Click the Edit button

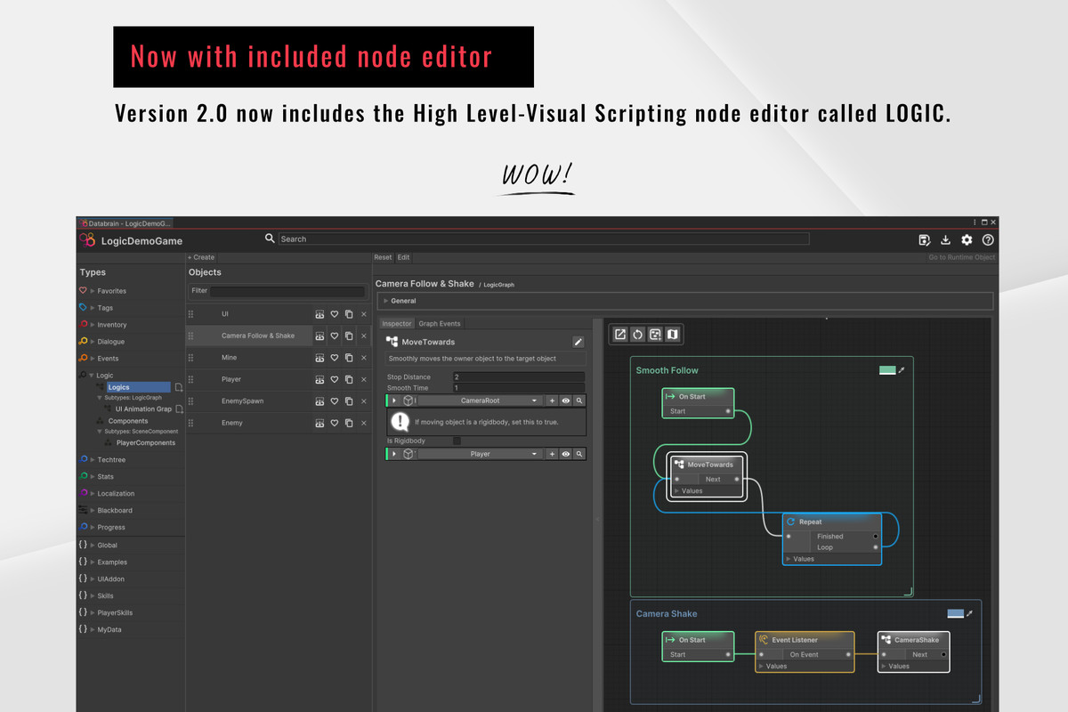[x=403, y=257]
